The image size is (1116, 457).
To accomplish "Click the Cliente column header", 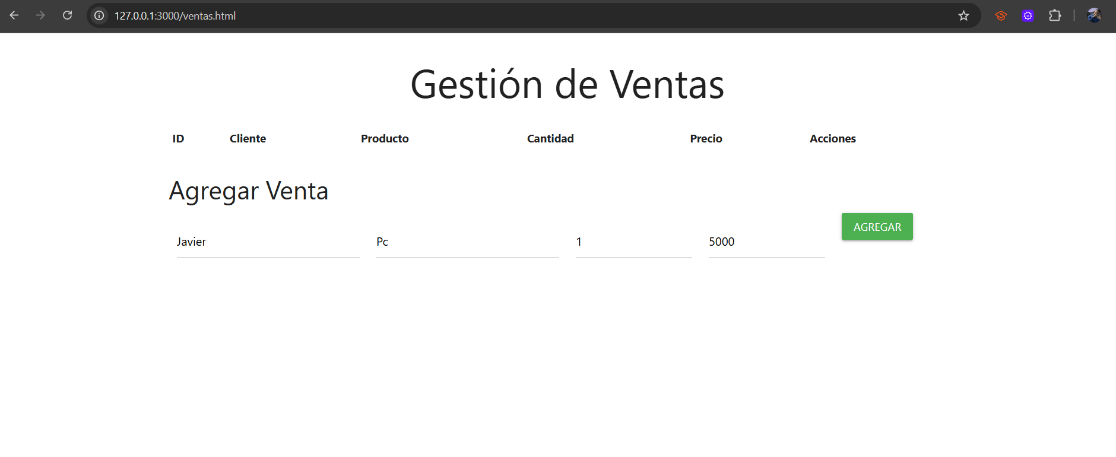I will point(248,138).
